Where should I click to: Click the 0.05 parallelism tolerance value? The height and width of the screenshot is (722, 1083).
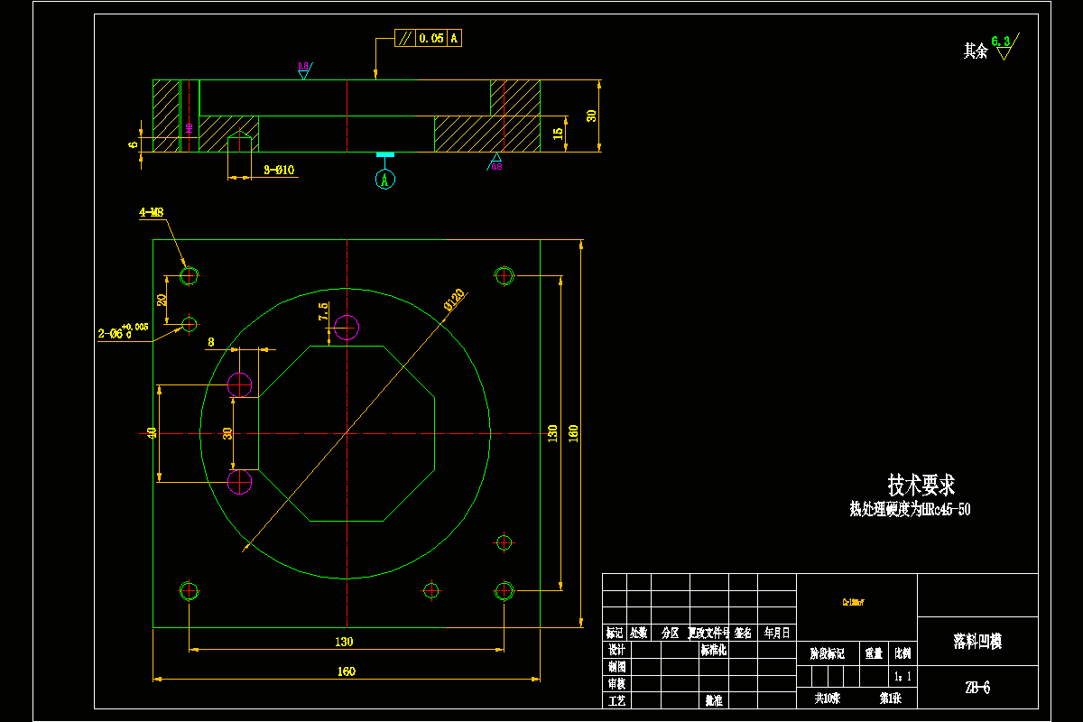[431, 38]
